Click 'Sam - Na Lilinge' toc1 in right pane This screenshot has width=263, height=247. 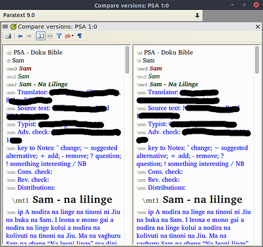[x=174, y=84]
